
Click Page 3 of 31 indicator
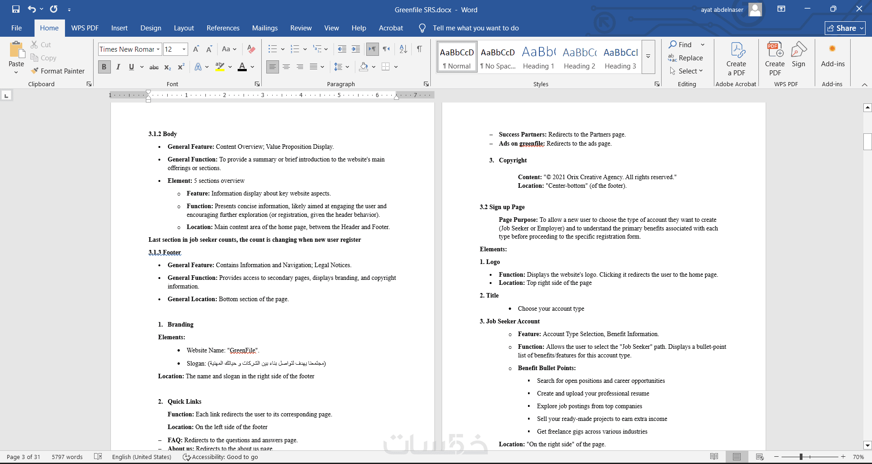tap(24, 457)
